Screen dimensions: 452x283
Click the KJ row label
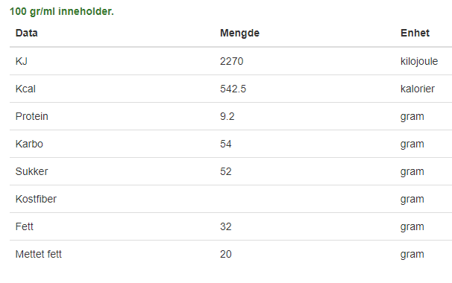point(22,61)
